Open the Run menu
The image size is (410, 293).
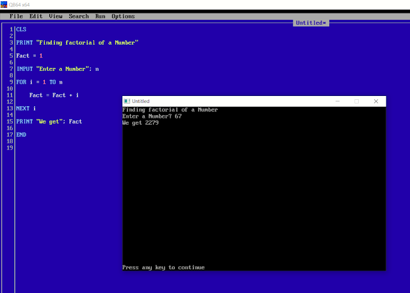pyautogui.click(x=100, y=16)
